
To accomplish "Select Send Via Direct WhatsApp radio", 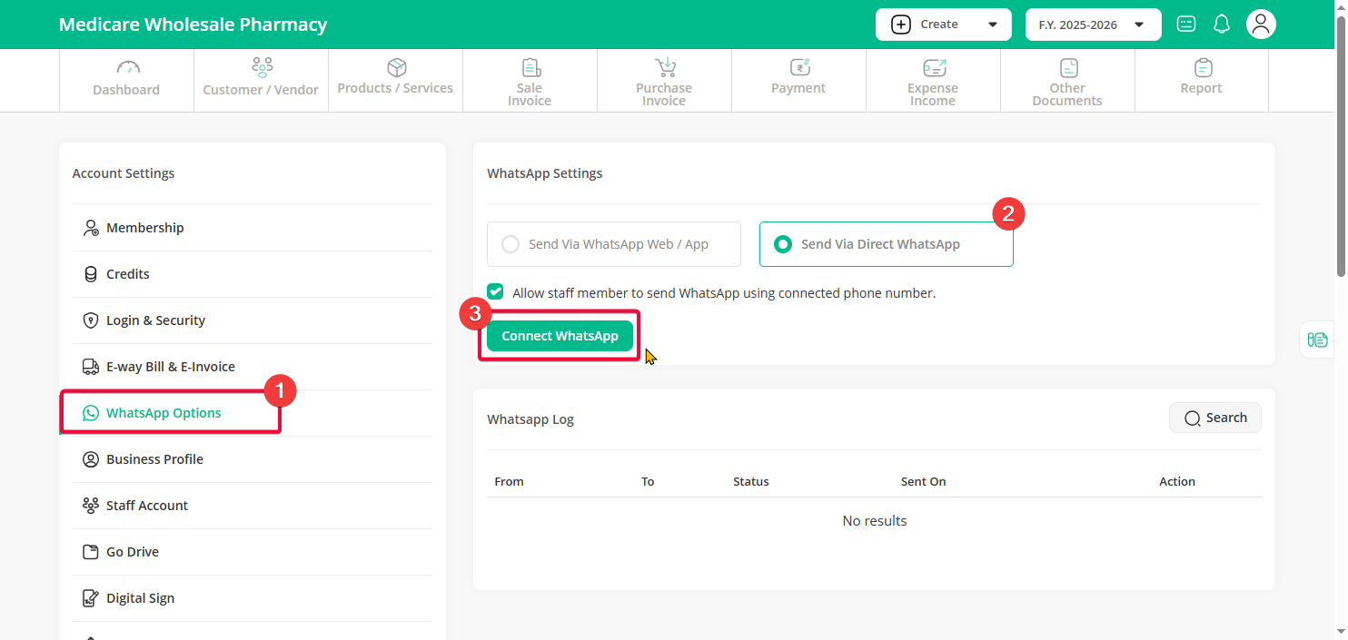I will point(782,244).
